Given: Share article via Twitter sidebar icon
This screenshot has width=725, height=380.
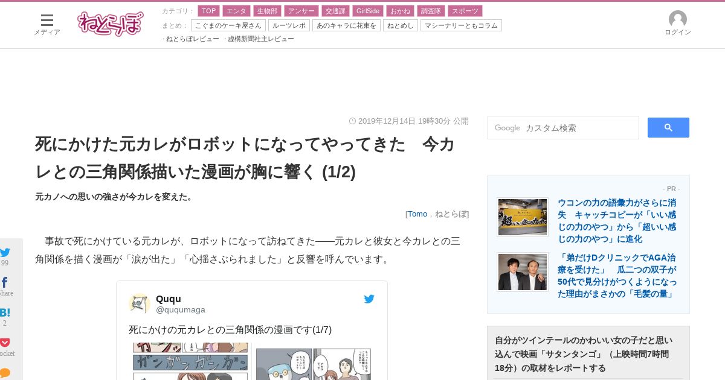Looking at the screenshot, I should 5,253.
